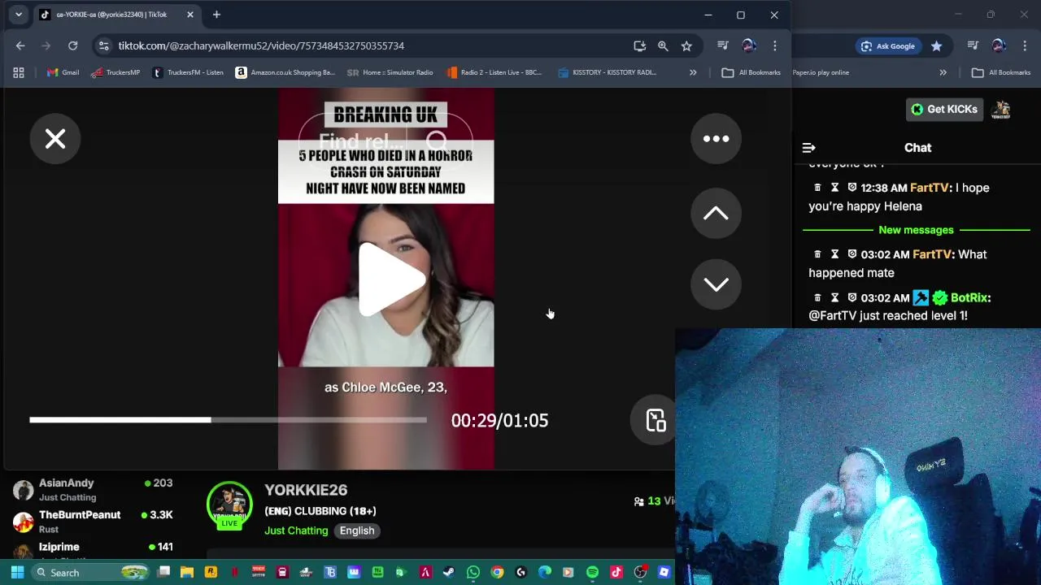Open the Amazon.co.uk Shopping bookmark
Image resolution: width=1041 pixels, height=585 pixels.
(285, 72)
